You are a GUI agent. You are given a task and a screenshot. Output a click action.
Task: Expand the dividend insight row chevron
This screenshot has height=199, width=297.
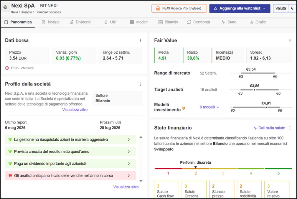[129, 164]
